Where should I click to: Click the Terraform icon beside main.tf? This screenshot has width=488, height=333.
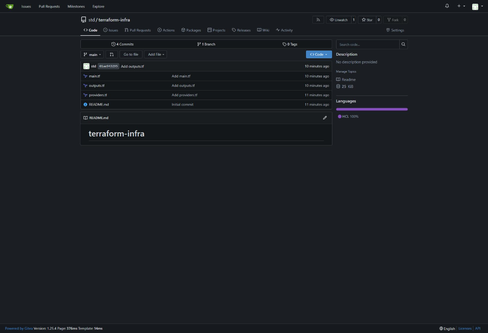click(x=85, y=76)
